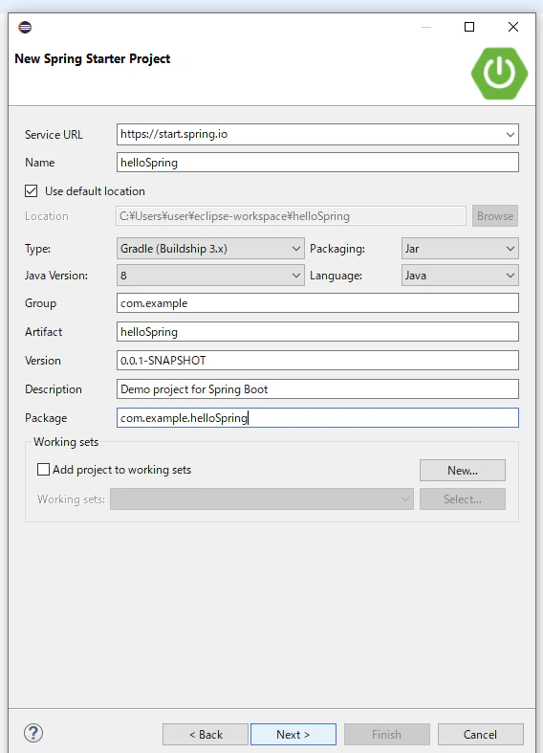Uncheck Use default location
Image resolution: width=543 pixels, height=753 pixels.
[x=32, y=191]
